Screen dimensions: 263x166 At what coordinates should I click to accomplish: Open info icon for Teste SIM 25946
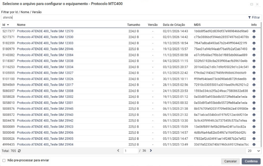coord(254,49)
